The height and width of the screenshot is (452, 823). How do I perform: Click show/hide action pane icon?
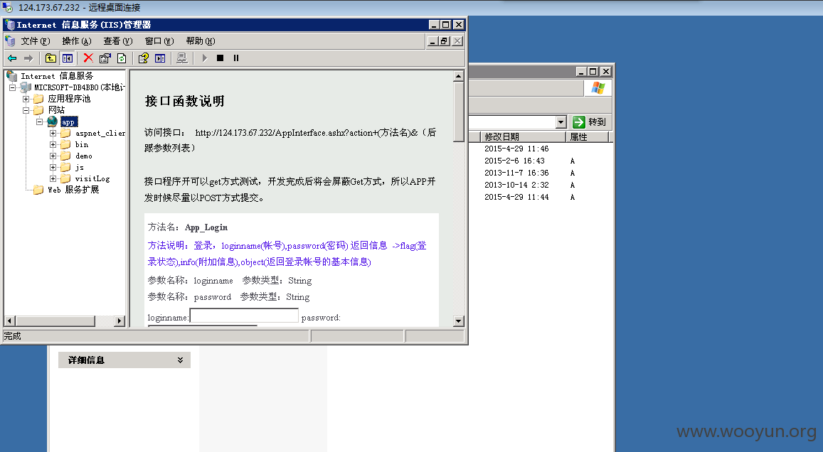[160, 58]
